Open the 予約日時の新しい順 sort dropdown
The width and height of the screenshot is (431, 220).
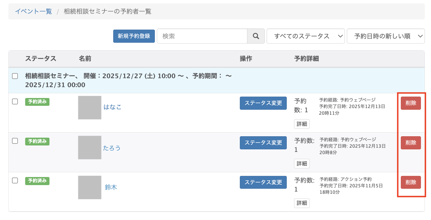(x=385, y=36)
